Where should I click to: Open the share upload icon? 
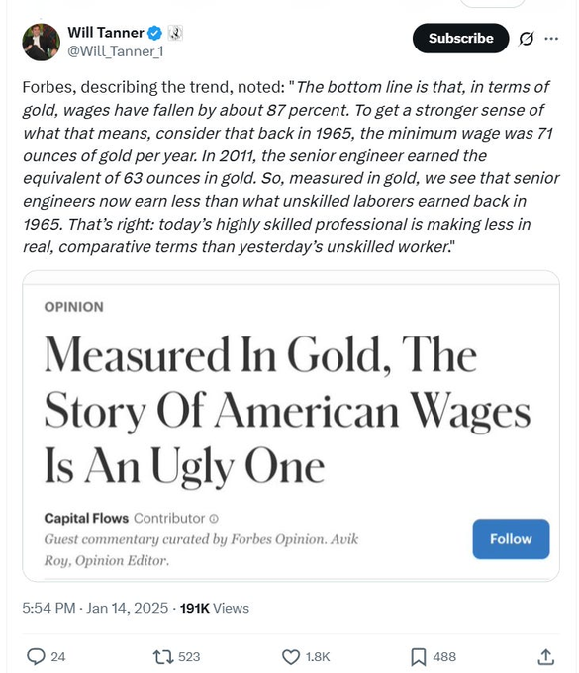[x=545, y=657]
